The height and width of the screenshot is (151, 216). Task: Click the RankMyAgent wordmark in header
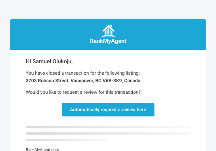[x=108, y=41]
